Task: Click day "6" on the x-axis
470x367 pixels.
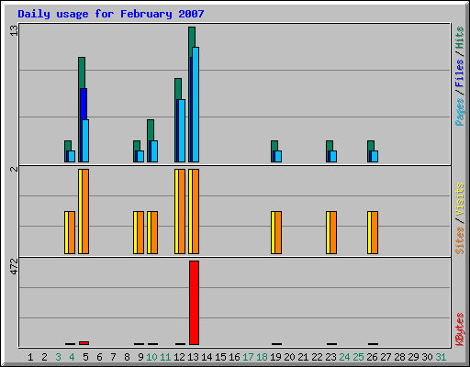Action: click(99, 357)
